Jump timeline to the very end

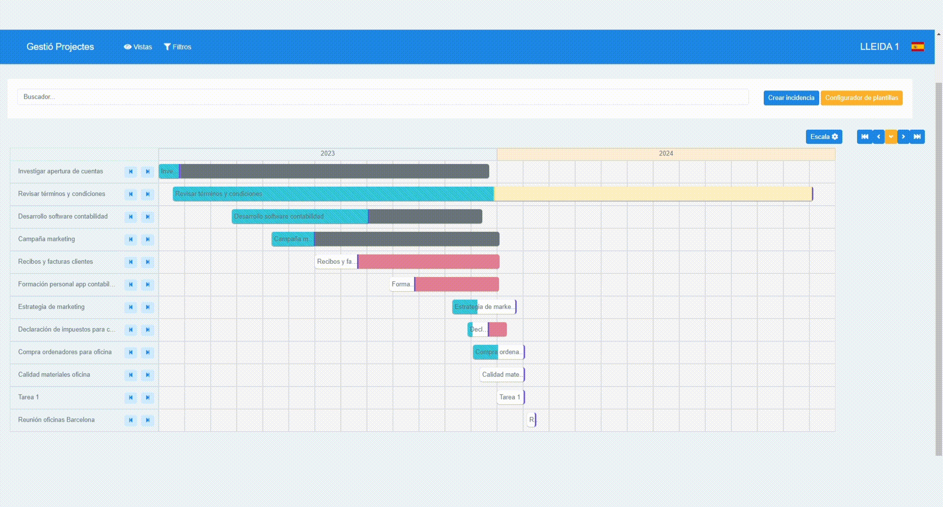(x=917, y=137)
